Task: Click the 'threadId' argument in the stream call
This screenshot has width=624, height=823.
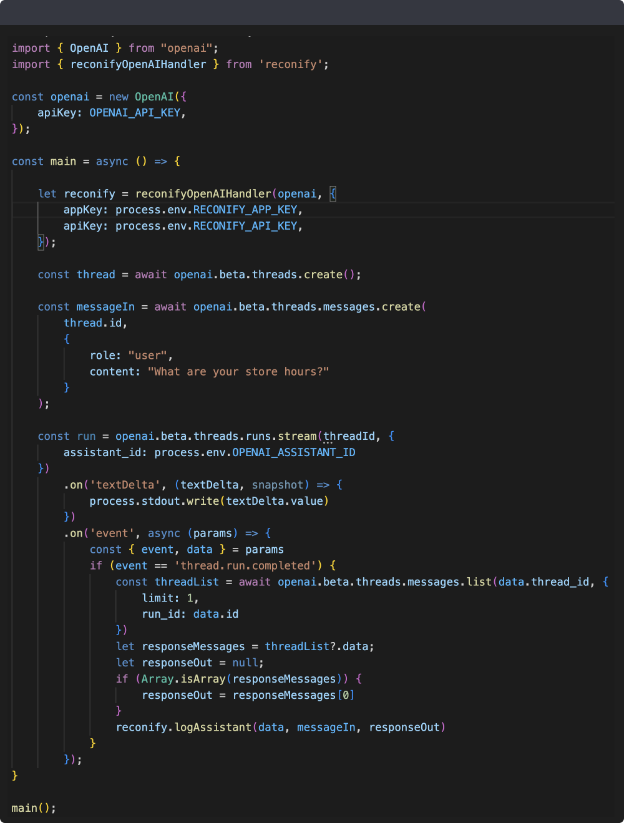Action: (349, 436)
